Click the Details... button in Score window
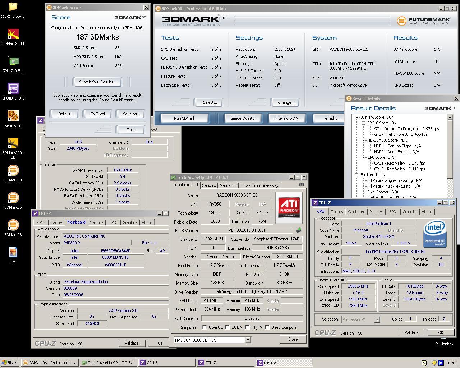Viewport: 460px width, 368px height. [x=66, y=114]
